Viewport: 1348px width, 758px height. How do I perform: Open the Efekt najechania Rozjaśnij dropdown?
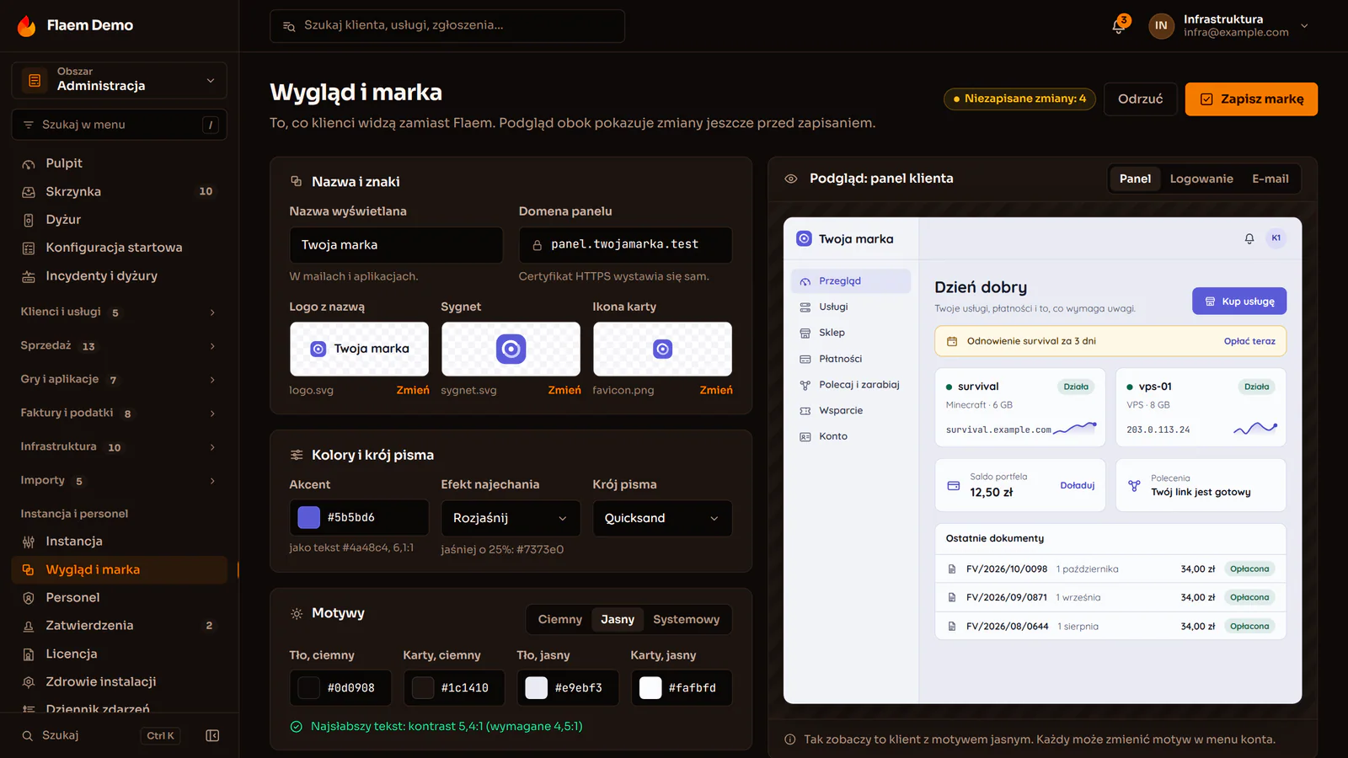[x=511, y=518]
